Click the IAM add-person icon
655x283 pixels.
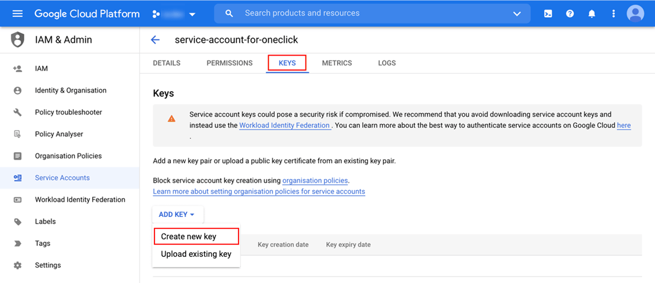click(x=18, y=69)
